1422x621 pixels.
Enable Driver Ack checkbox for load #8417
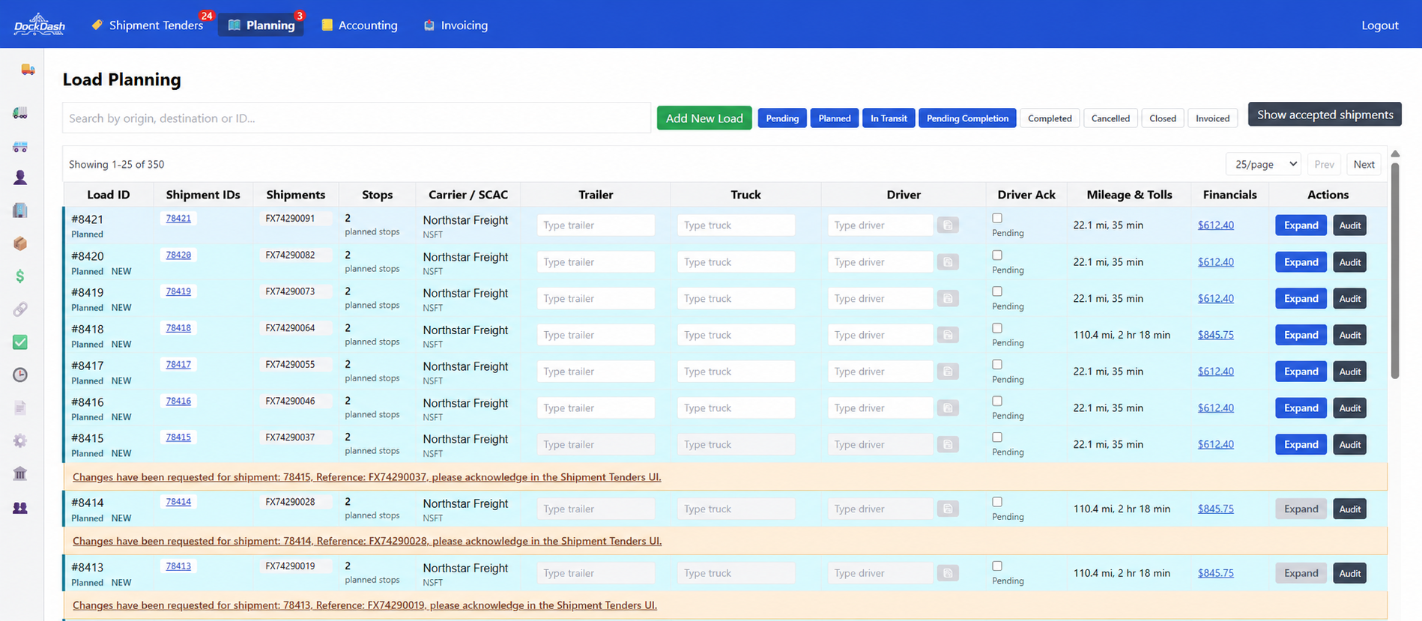pos(997,365)
